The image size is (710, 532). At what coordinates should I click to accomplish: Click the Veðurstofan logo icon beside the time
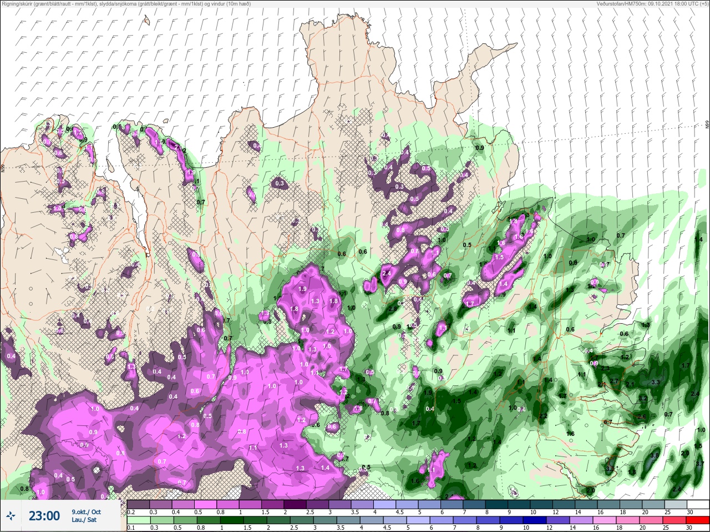(11, 515)
